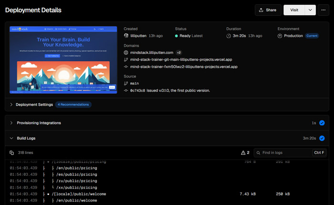This screenshot has height=205, width=334.
Task: Click the main branch source link
Action: pyautogui.click(x=134, y=83)
